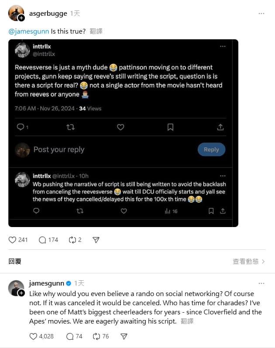Like asgerbugge's post with the heart icon
The height and width of the screenshot is (348, 275).
click(x=12, y=240)
